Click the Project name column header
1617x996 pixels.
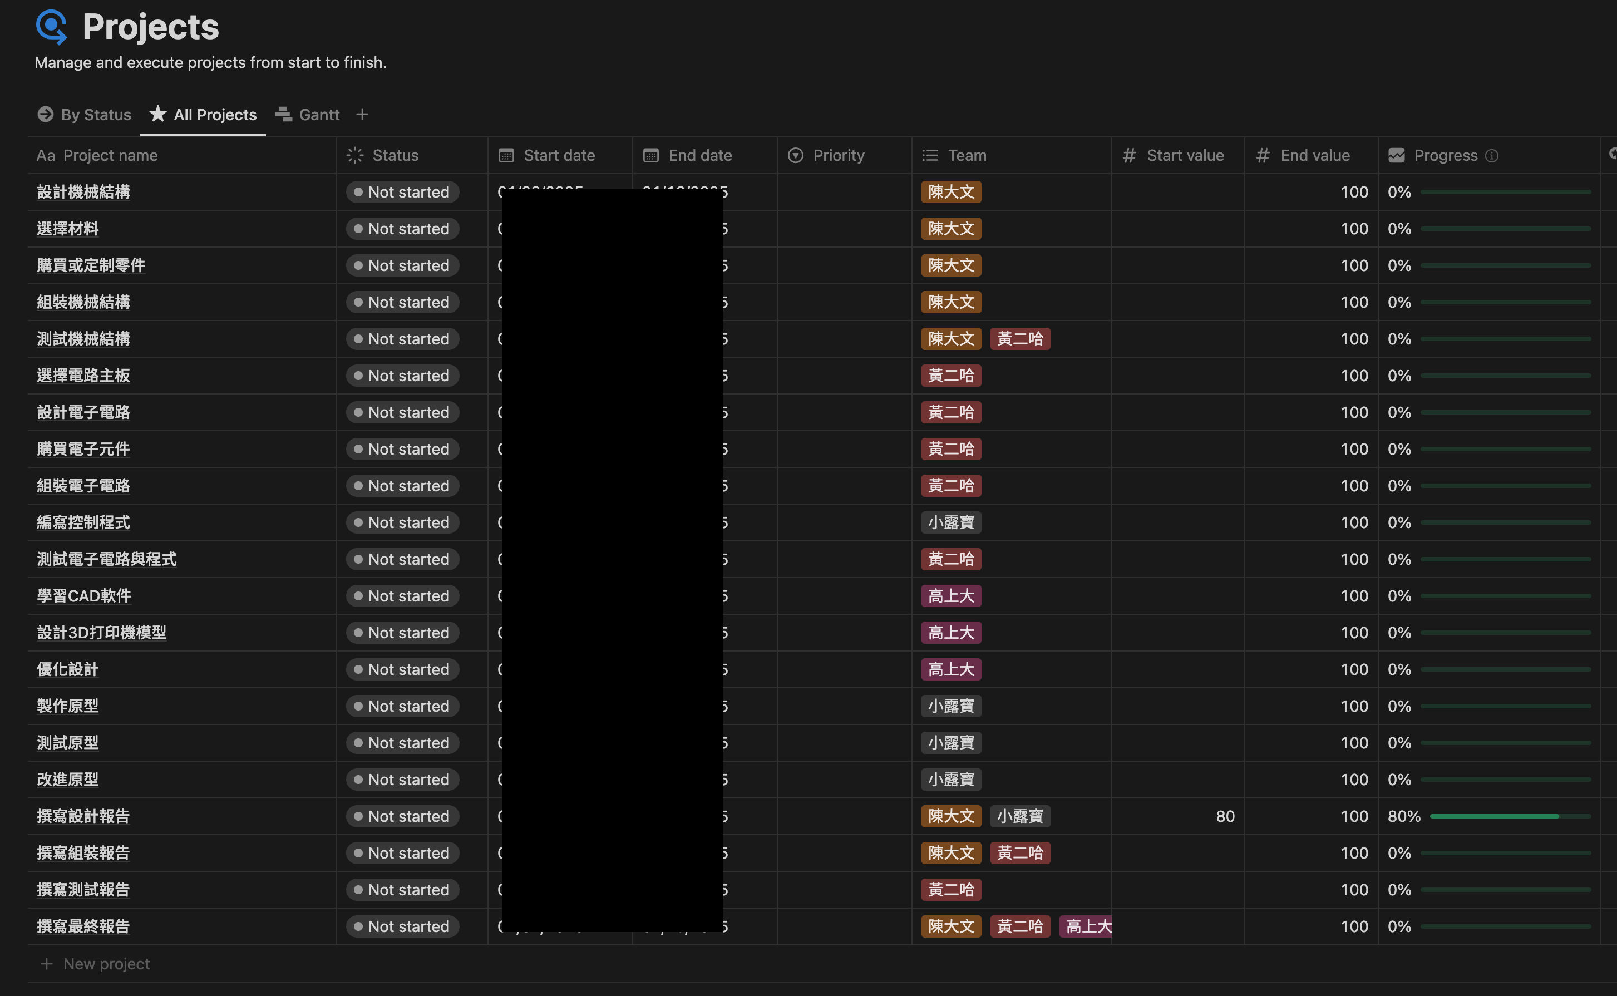[x=110, y=155]
